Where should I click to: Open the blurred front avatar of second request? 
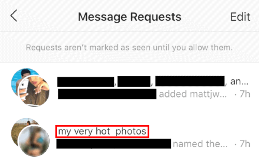click(34, 141)
